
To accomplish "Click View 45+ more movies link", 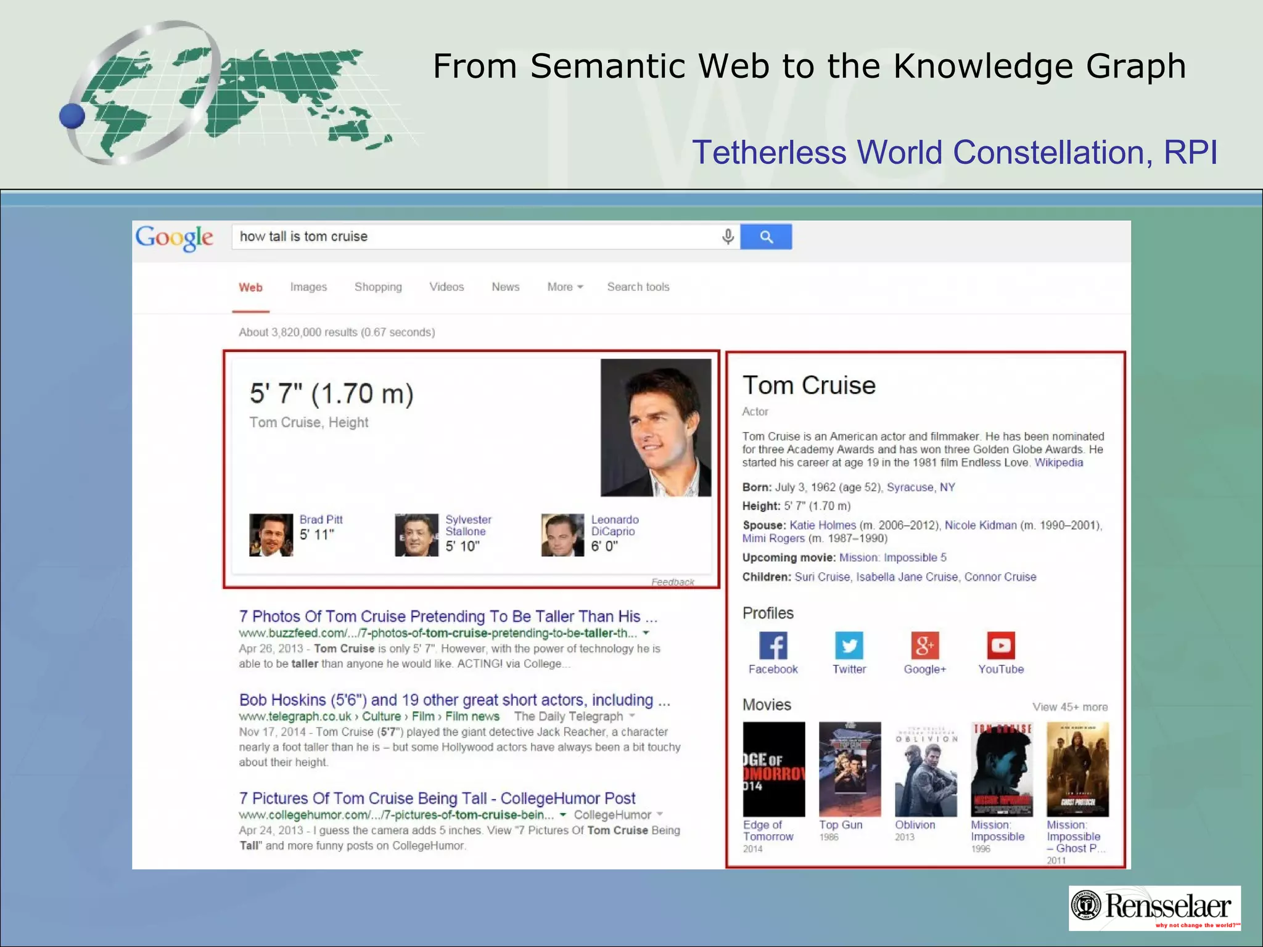I will point(1070,707).
